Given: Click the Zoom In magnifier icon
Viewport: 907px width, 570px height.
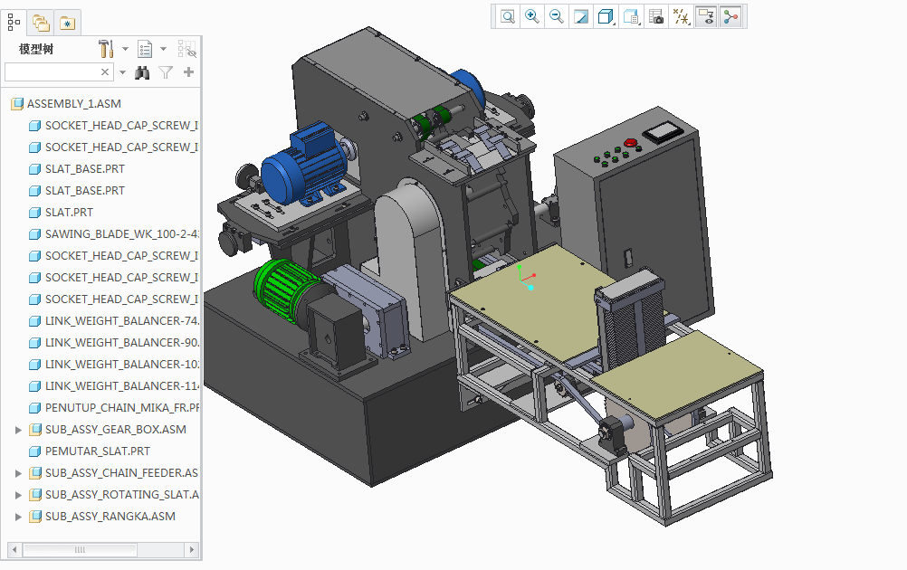Looking at the screenshot, I should pyautogui.click(x=532, y=16).
